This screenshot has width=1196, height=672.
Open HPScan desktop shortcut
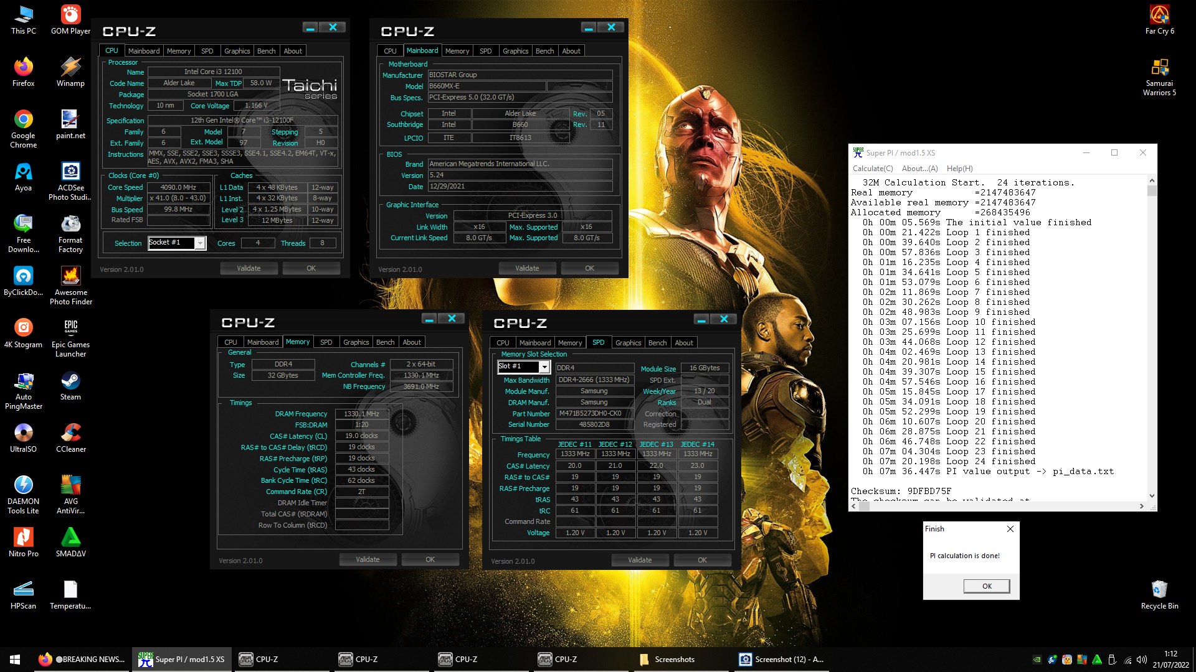(x=24, y=595)
